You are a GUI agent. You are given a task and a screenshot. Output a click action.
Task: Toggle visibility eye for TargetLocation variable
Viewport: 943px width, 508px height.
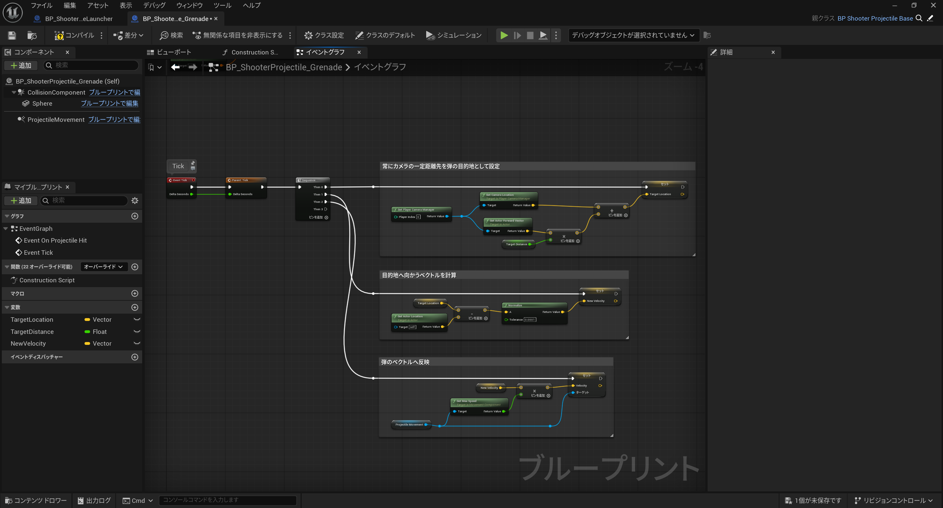coord(137,320)
